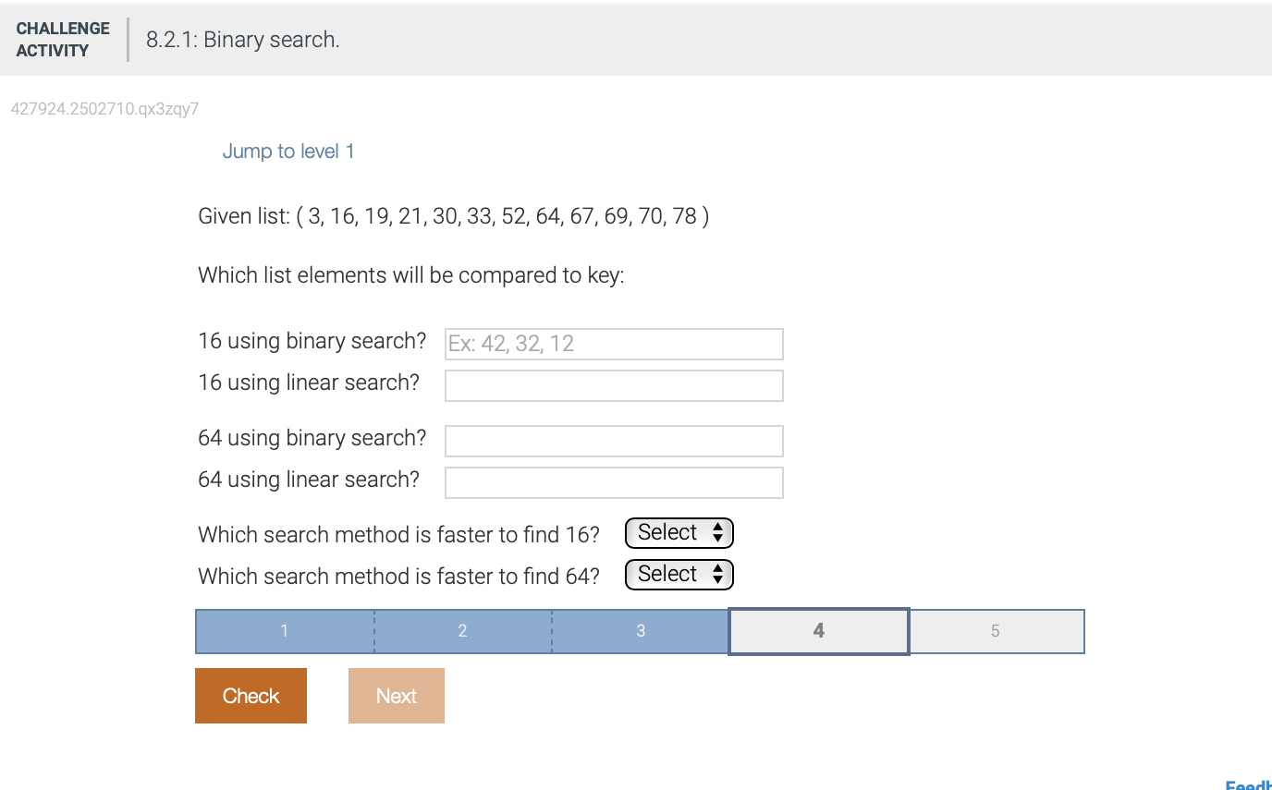Viewport: 1272px width, 790px height.
Task: Open the faster method dropdown for key 16
Action: pyautogui.click(x=679, y=532)
